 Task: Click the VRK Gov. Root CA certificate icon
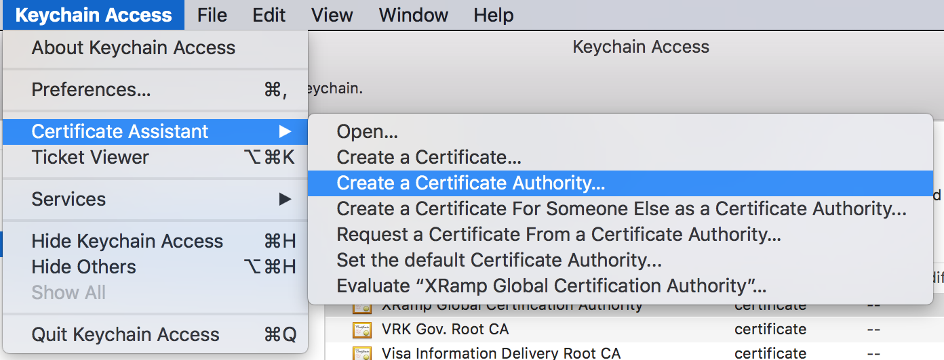(362, 330)
